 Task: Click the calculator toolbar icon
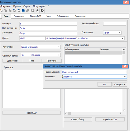click(x=33, y=11)
